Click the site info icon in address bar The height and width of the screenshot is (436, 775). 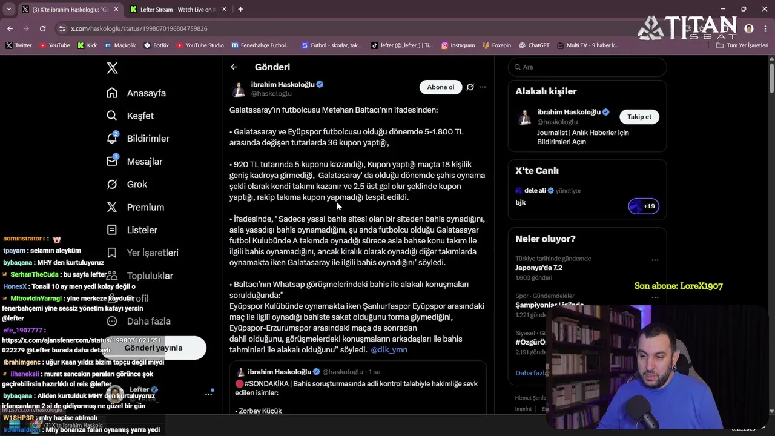click(x=62, y=28)
